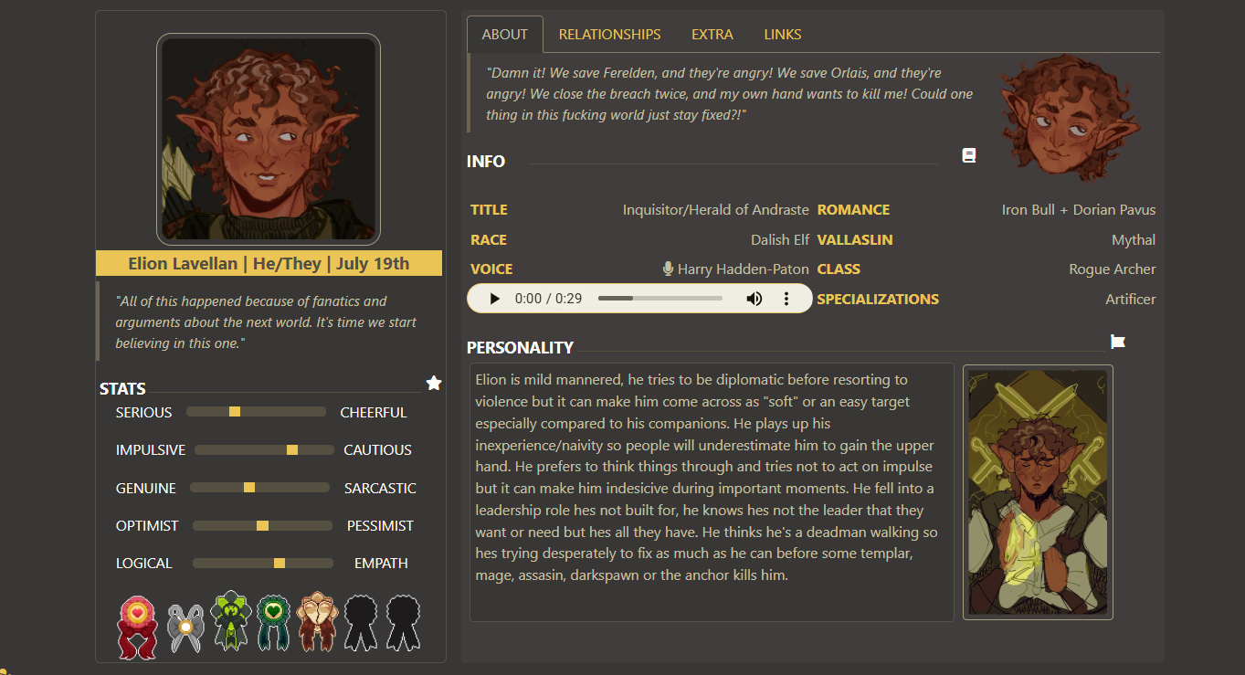Click the flag icon beside PERSONALITY

1117,342
